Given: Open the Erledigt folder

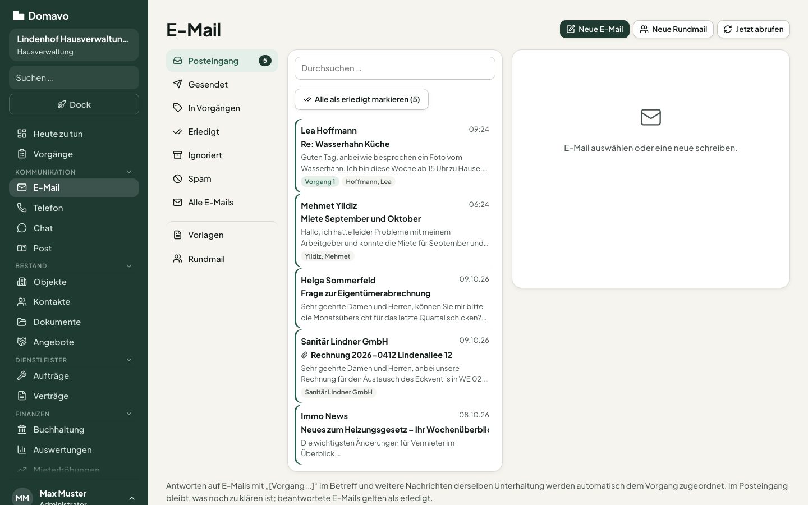Looking at the screenshot, I should coord(222,131).
